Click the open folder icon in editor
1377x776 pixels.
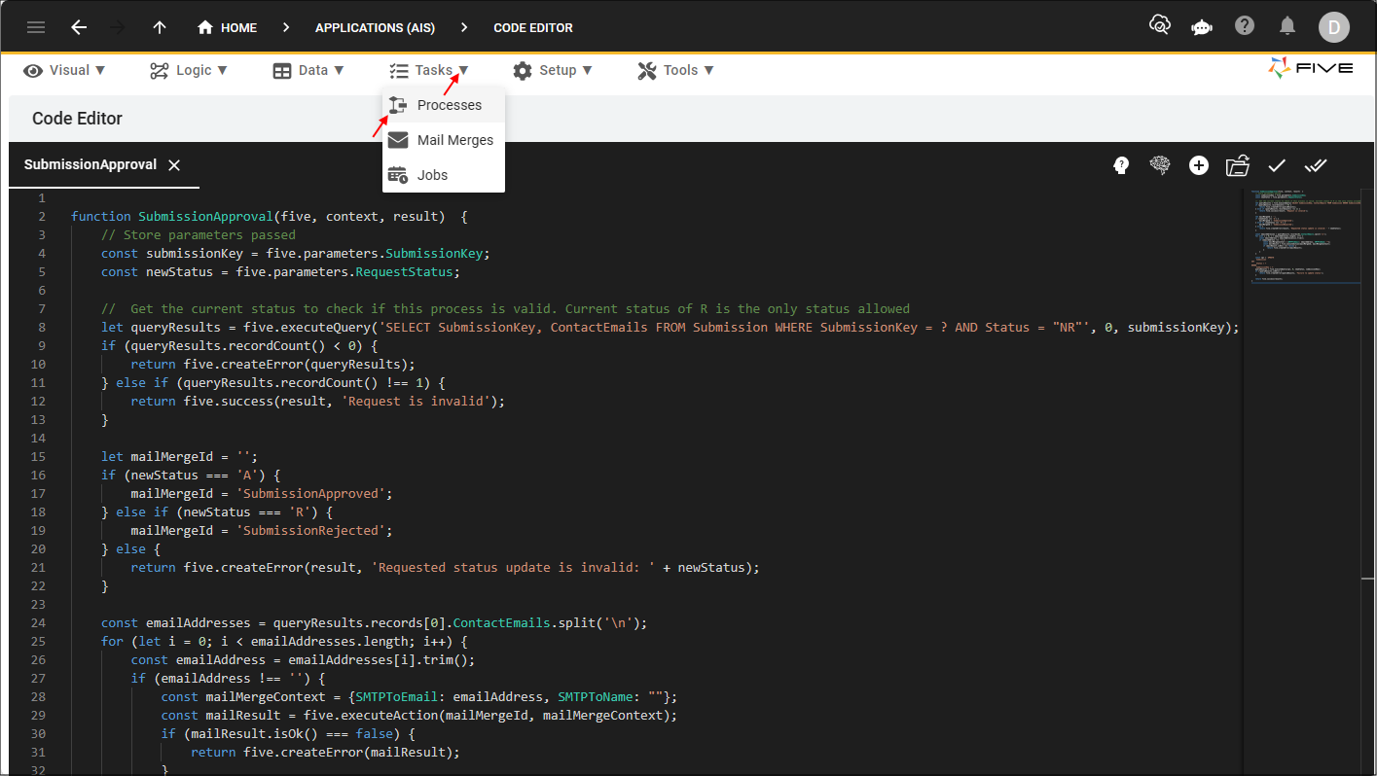point(1237,165)
